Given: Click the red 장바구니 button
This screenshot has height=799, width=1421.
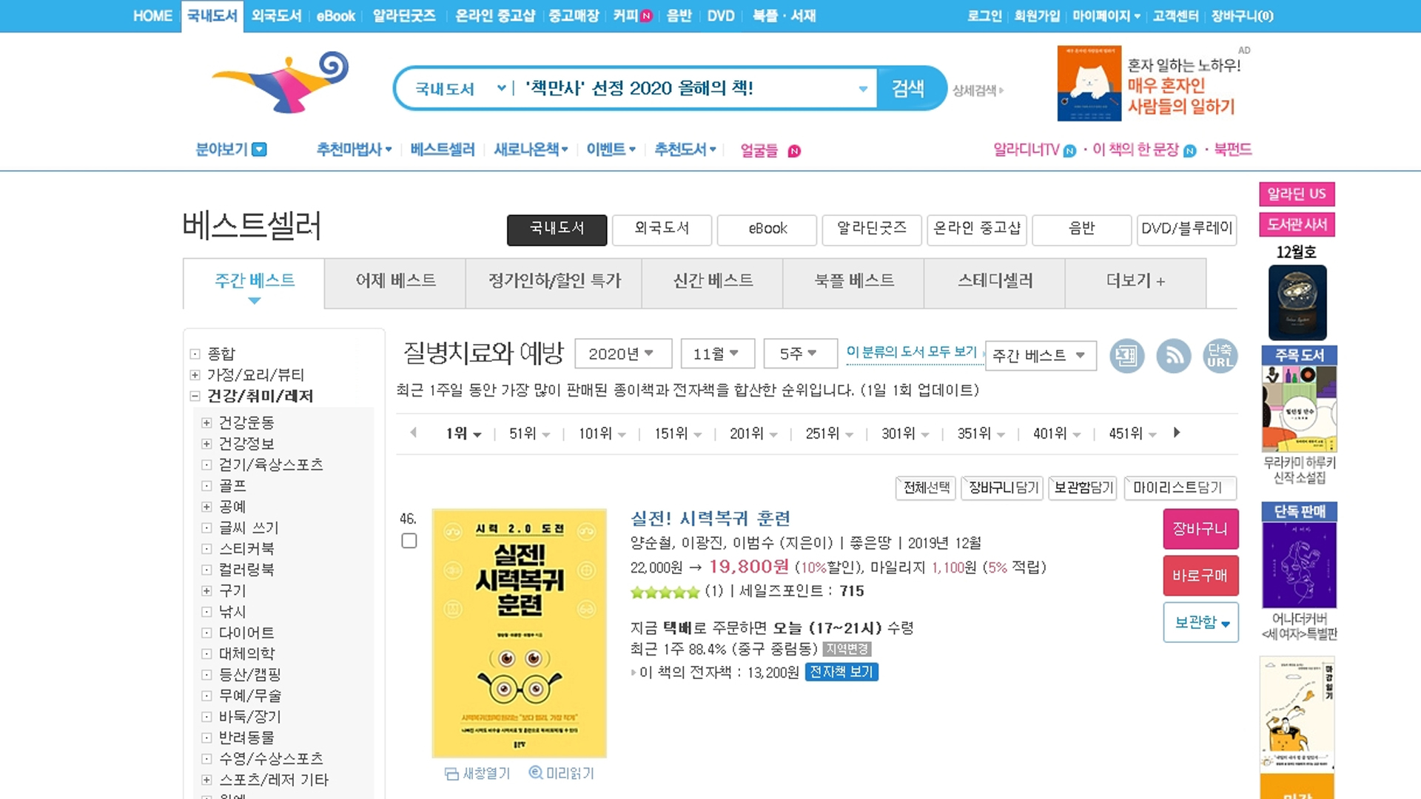Looking at the screenshot, I should click(x=1200, y=530).
